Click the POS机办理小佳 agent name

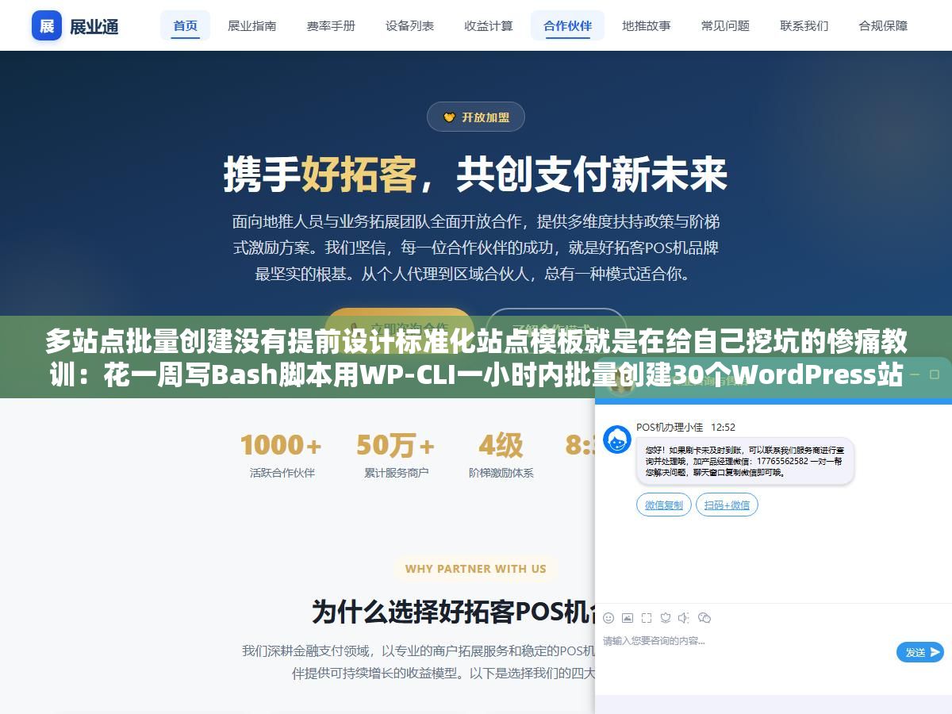pyautogui.click(x=670, y=427)
